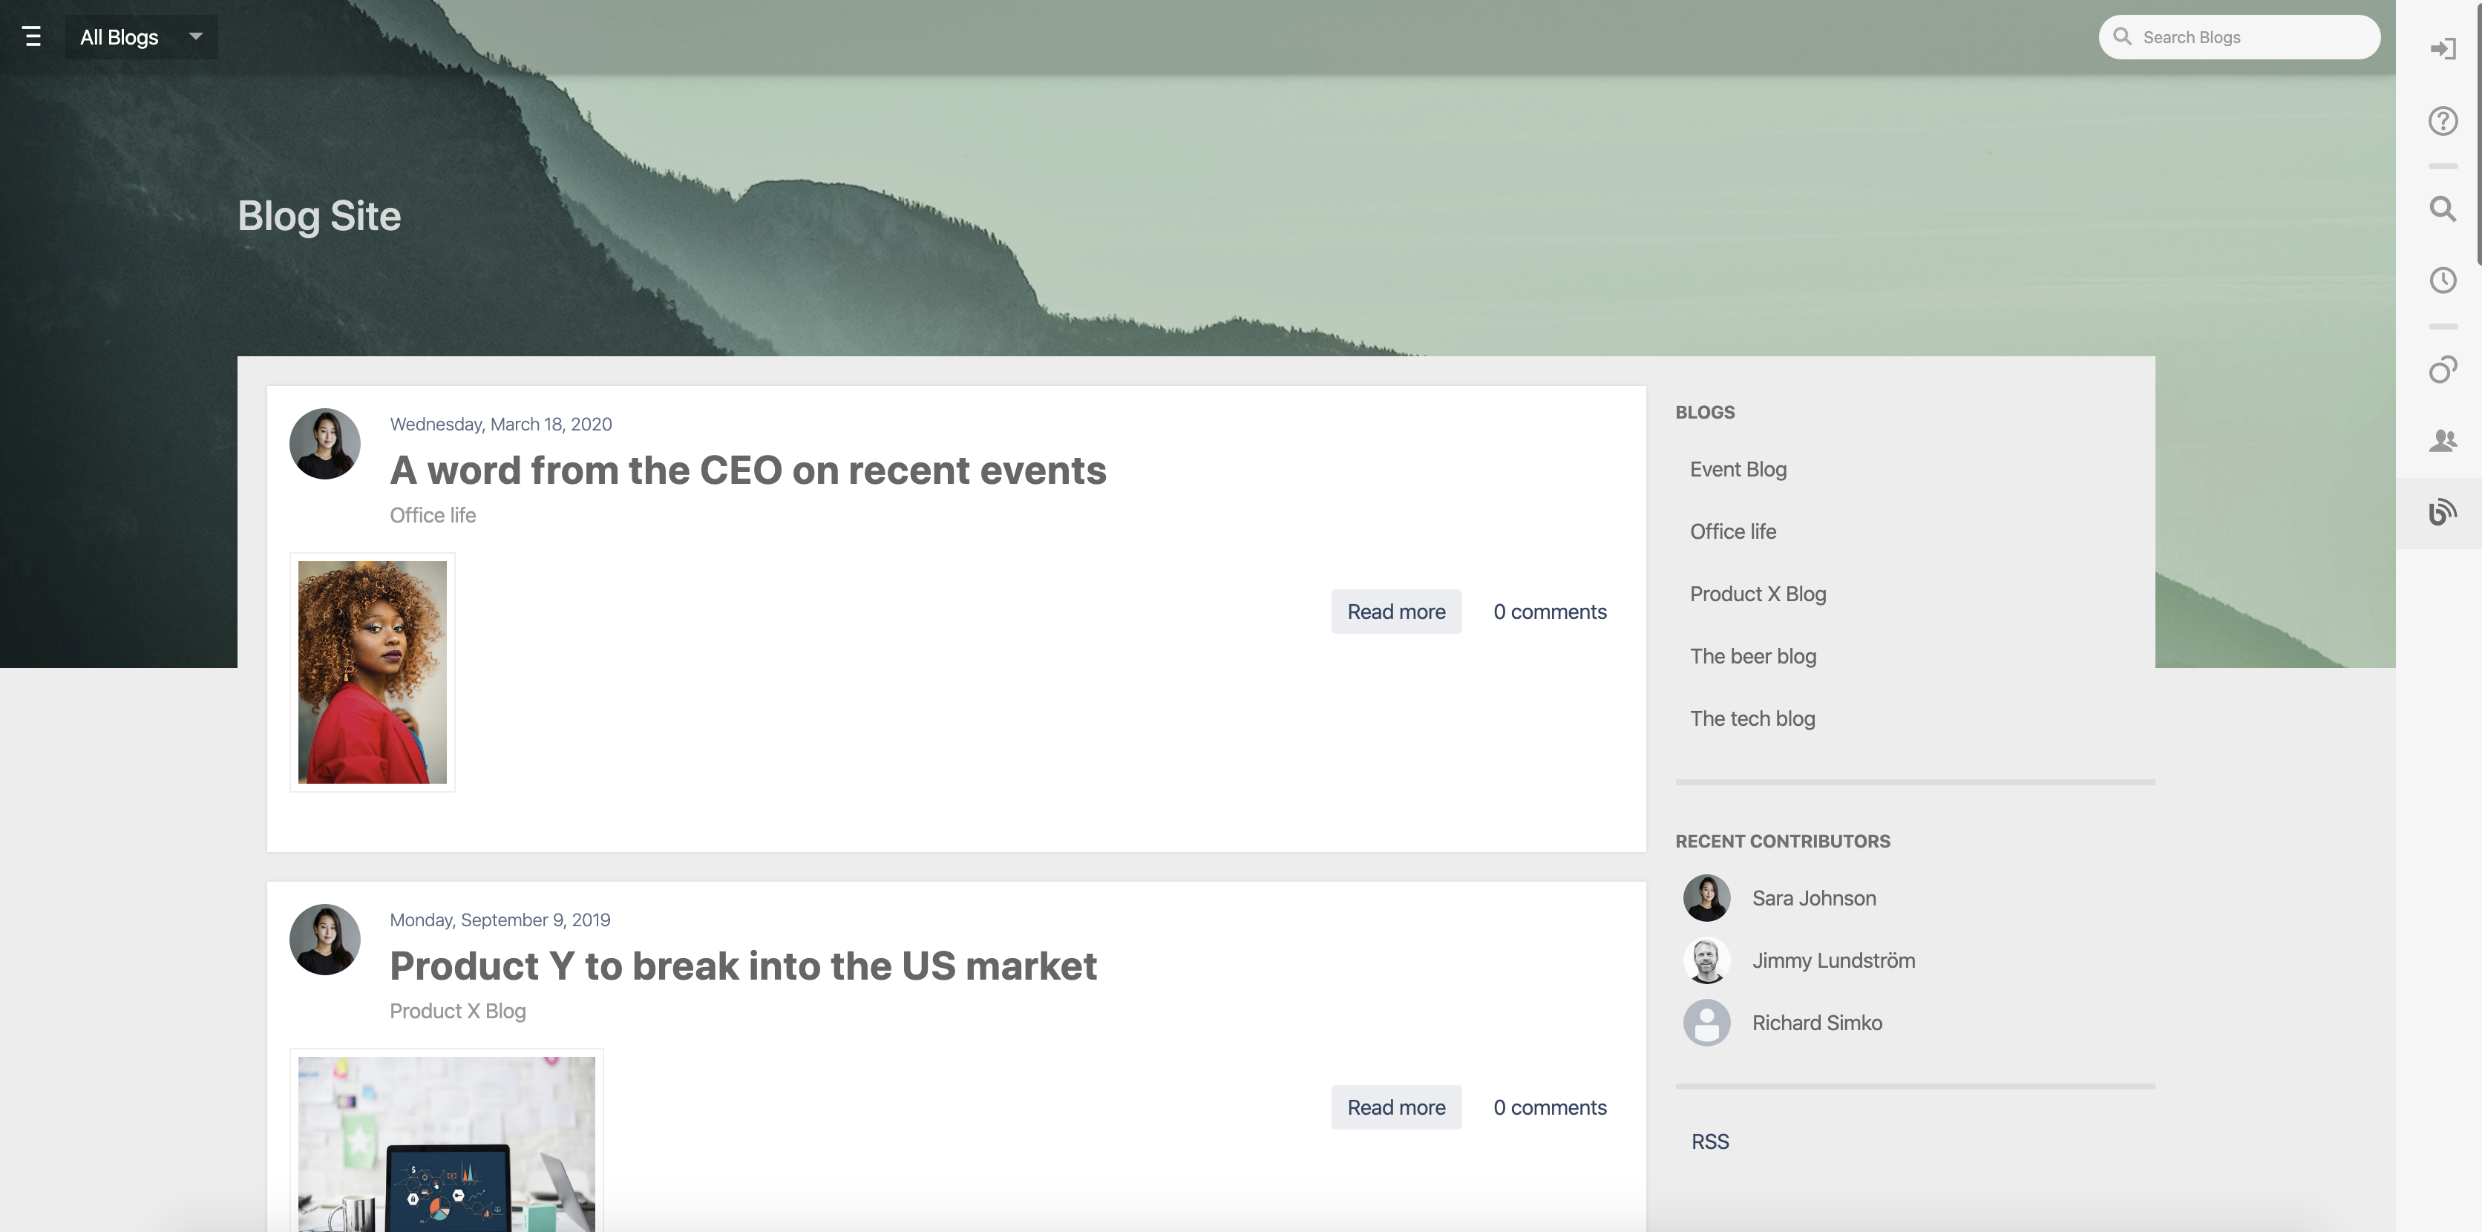Open Office life link under CEO post
This screenshot has height=1232, width=2482.
tap(433, 515)
